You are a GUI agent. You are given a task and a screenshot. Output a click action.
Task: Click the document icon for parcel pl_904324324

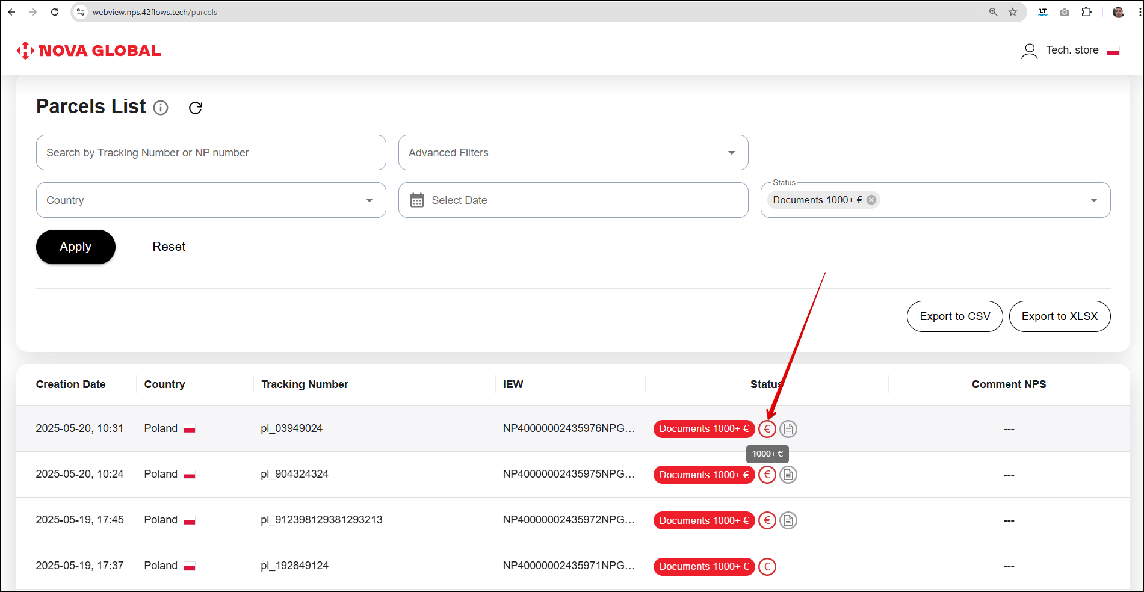pyautogui.click(x=788, y=475)
